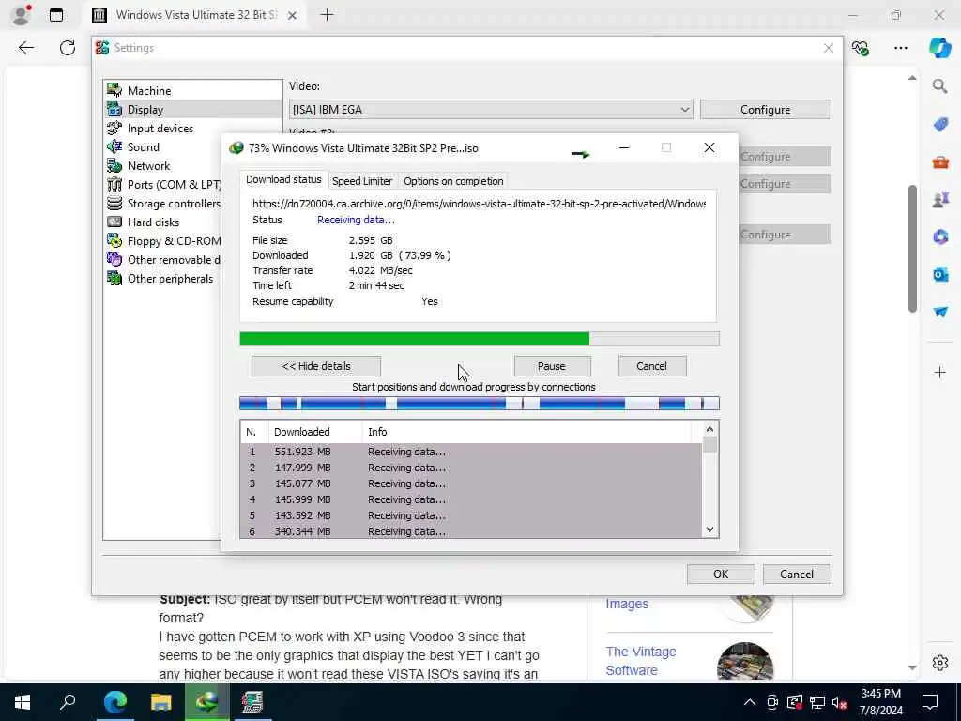Open the Sound settings icon
The image size is (961, 721).
click(114, 146)
